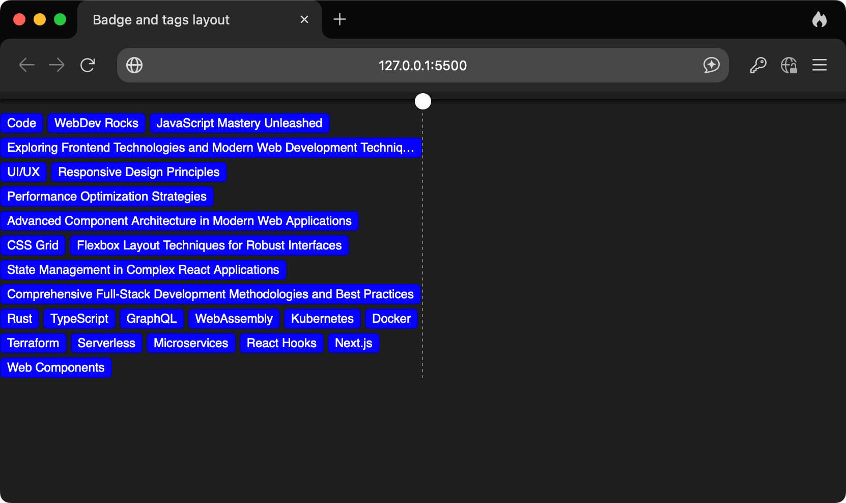Select State Management in Complex React tag

coord(143,270)
